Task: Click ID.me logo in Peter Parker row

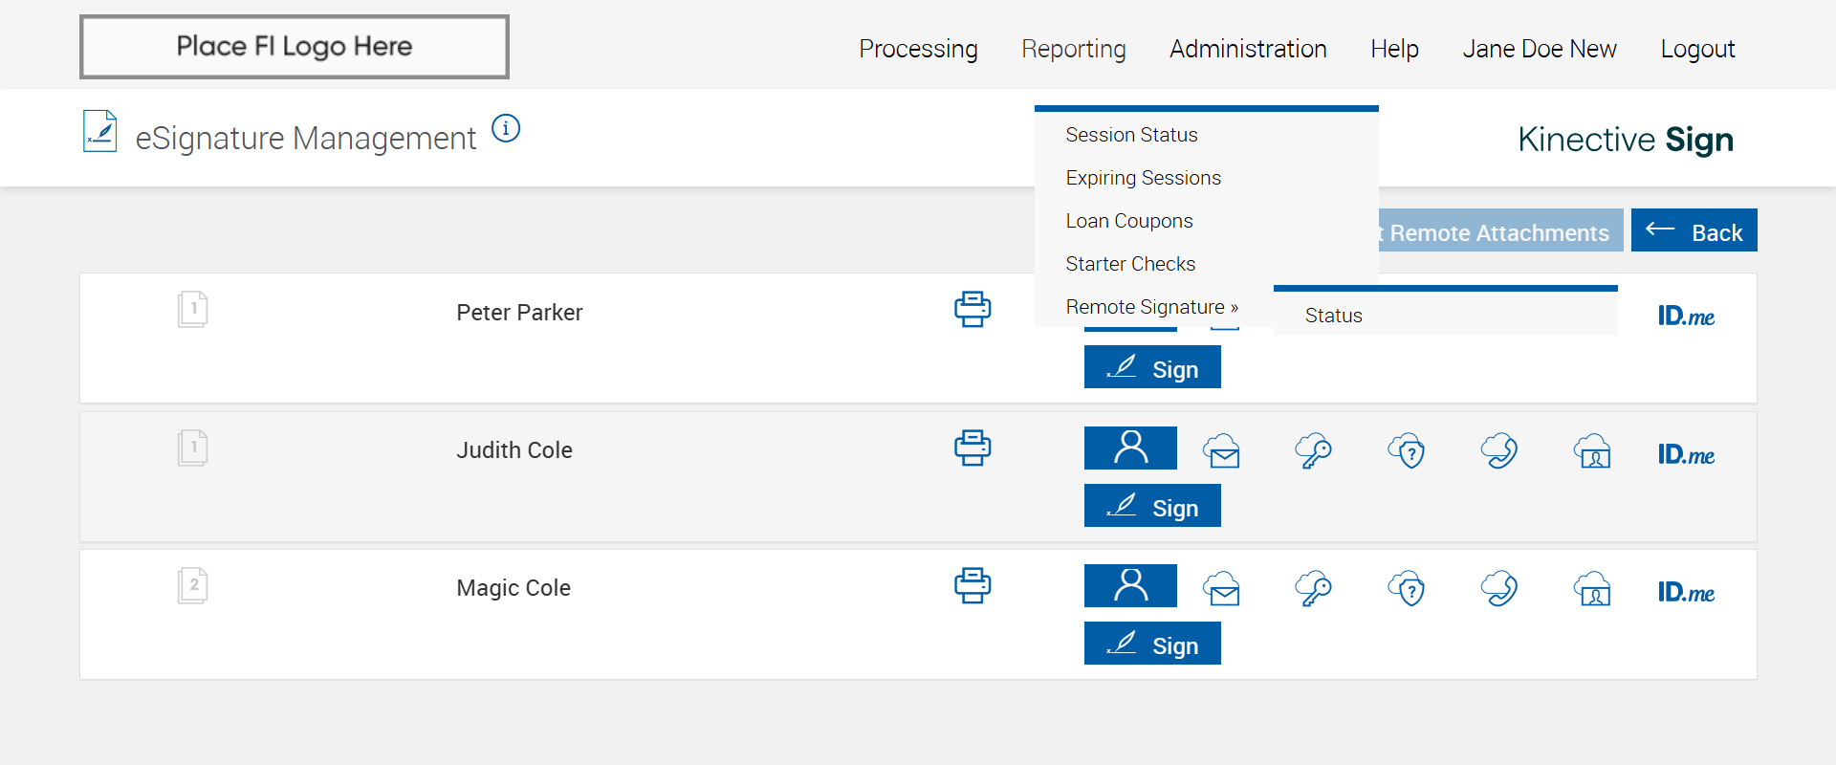Action: [x=1686, y=317]
